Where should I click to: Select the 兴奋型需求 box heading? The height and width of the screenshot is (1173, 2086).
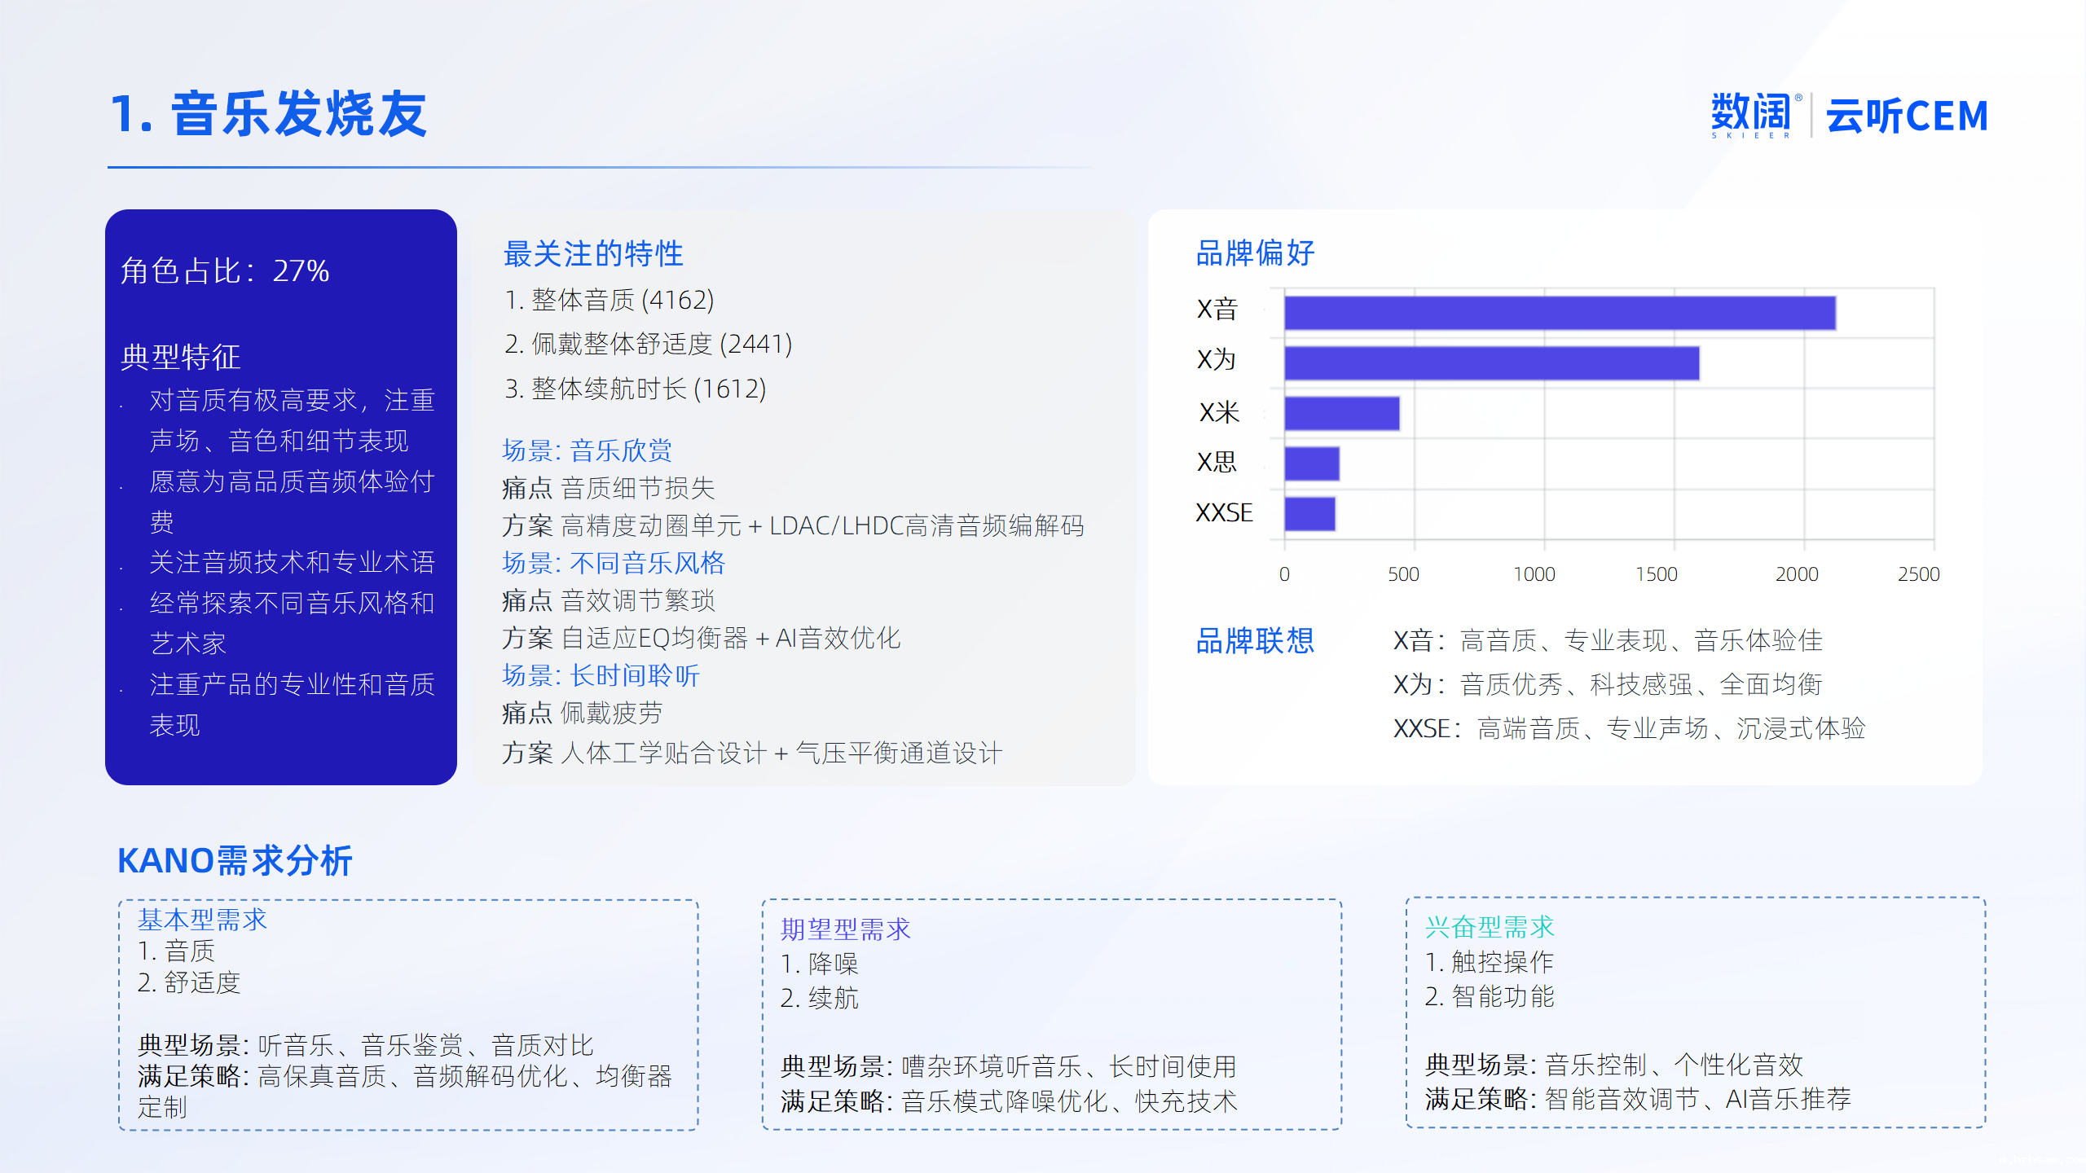point(1489,926)
